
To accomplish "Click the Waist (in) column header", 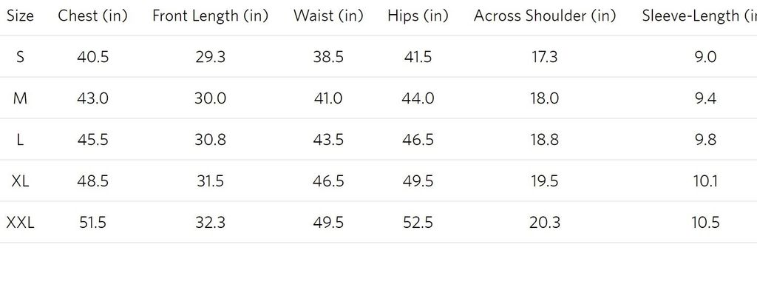I will 327,16.
